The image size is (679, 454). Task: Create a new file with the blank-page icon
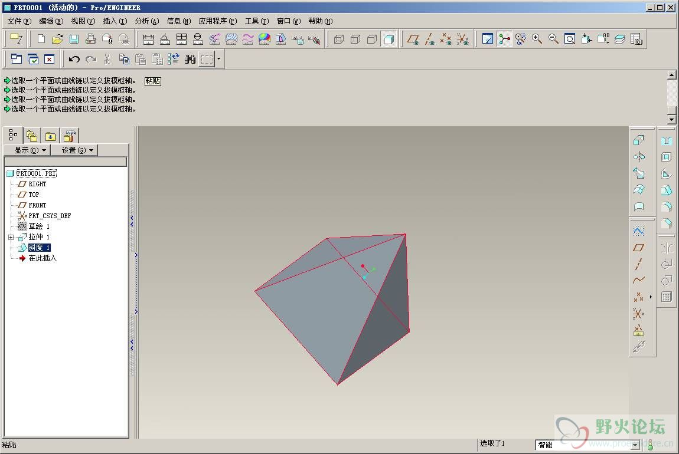pyautogui.click(x=41, y=40)
